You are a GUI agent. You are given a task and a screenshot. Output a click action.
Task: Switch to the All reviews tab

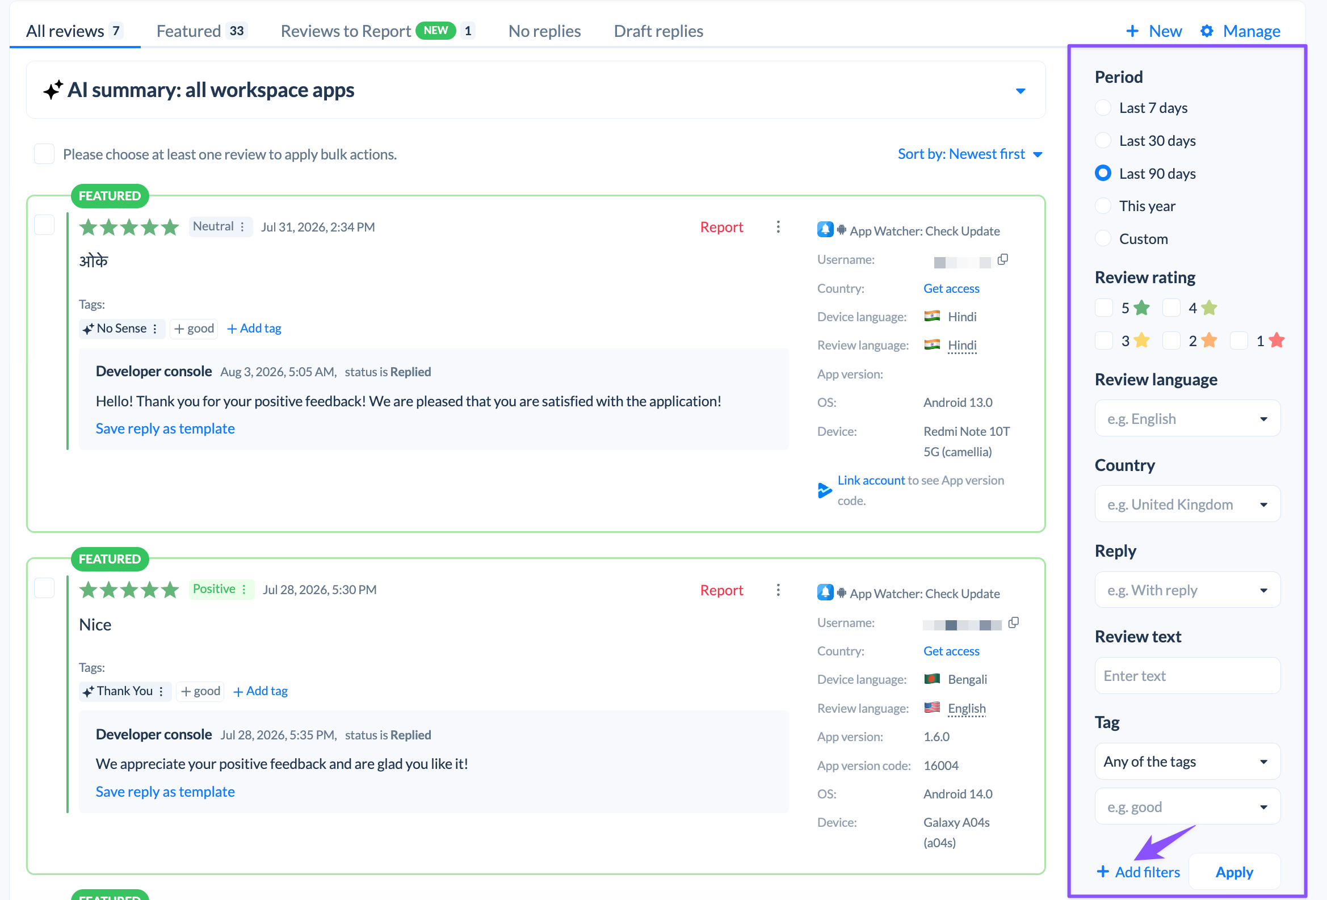point(75,31)
